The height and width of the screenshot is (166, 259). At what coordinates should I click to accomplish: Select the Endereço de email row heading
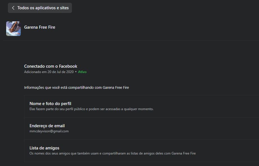[47, 126]
